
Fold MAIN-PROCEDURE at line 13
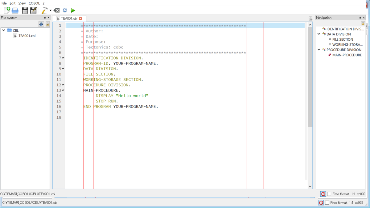[63, 90]
